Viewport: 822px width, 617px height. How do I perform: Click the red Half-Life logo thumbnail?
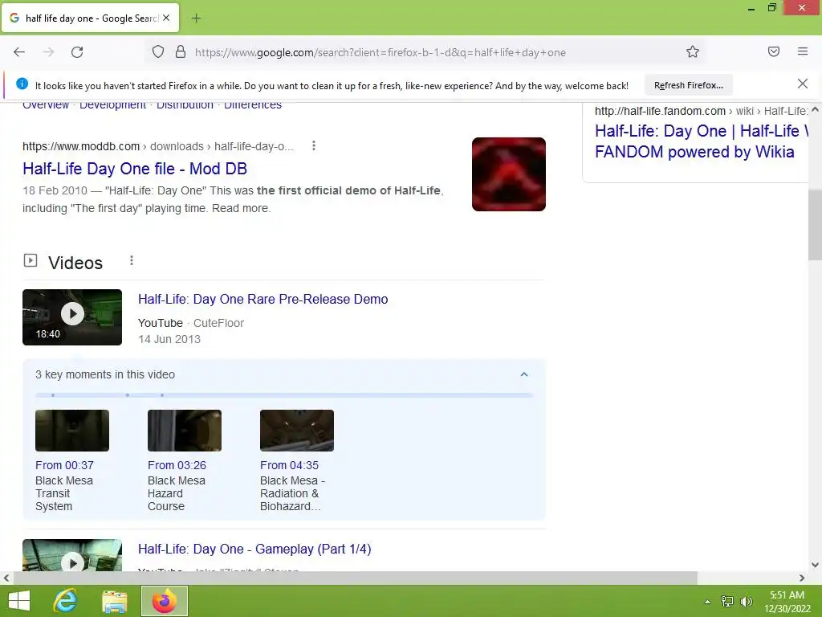(508, 174)
